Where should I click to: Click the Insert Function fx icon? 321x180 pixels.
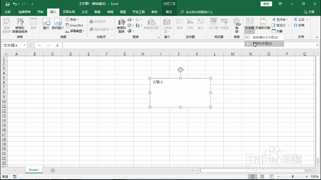(57, 45)
